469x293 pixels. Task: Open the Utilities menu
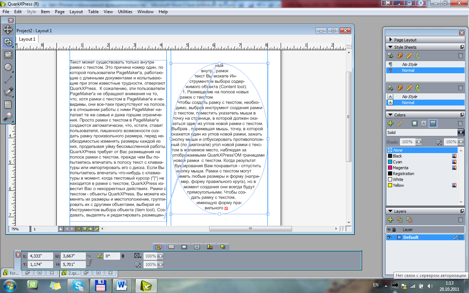pos(125,12)
